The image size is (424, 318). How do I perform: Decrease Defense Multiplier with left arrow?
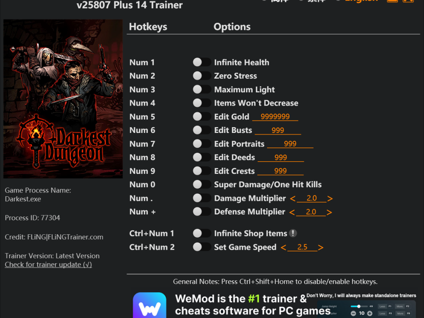[292, 212]
